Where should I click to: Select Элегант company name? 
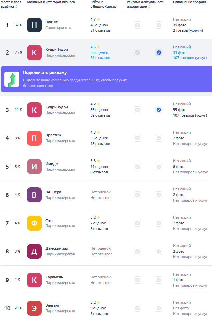click(x=52, y=305)
